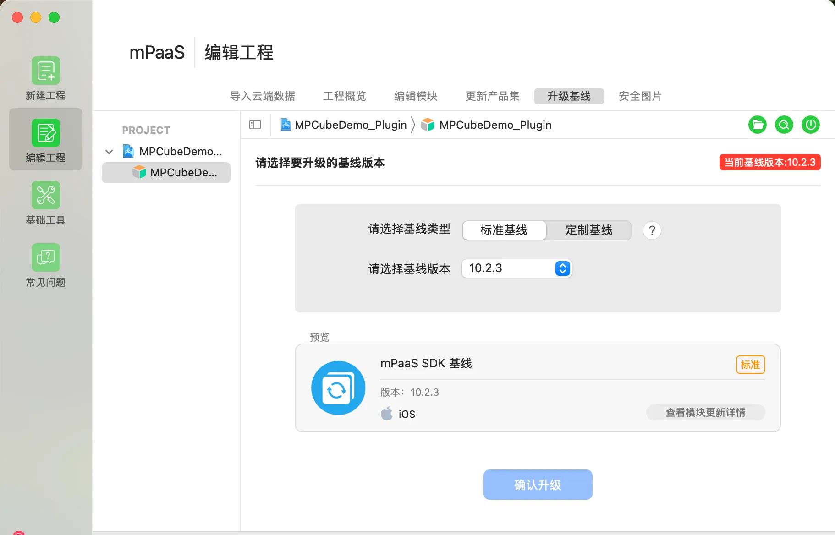Open the baseline version 10.2.3 dropdown

click(x=517, y=268)
